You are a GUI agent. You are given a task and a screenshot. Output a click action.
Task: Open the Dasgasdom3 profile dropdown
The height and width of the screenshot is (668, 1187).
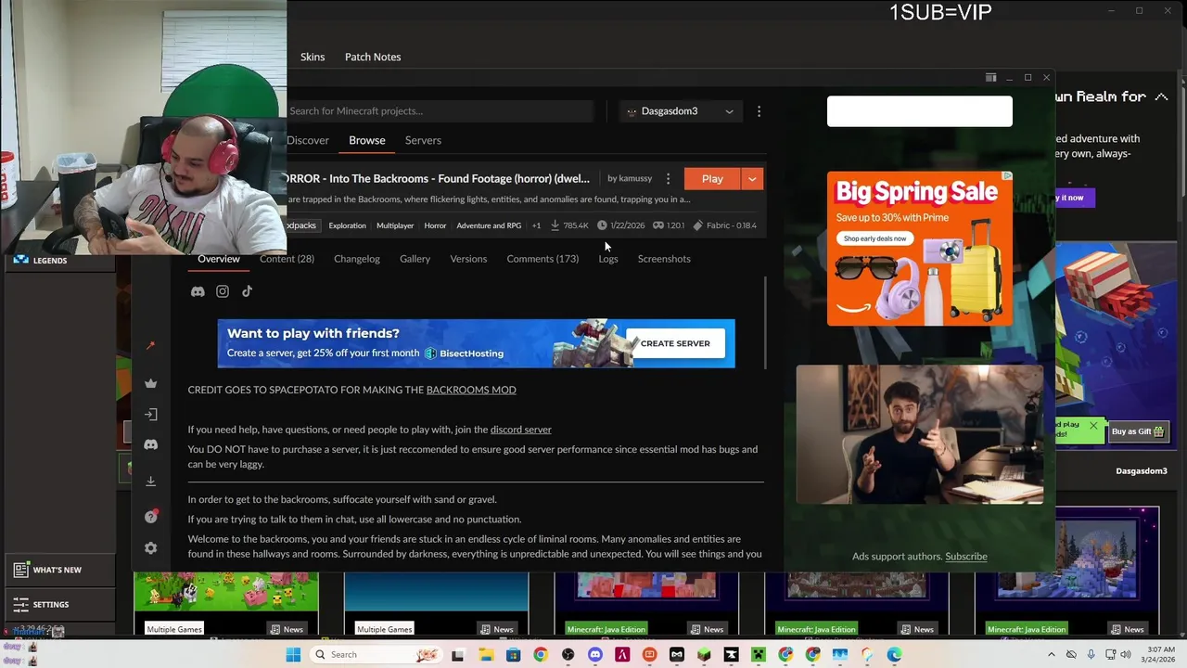click(x=680, y=111)
